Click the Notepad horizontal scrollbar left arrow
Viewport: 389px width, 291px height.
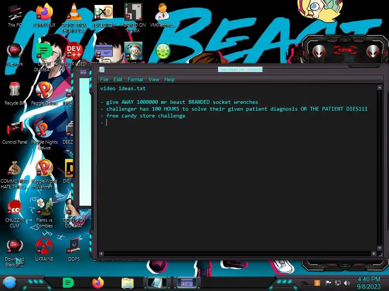pos(101,253)
